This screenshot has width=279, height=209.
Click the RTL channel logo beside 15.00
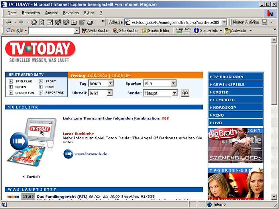click(x=13, y=197)
